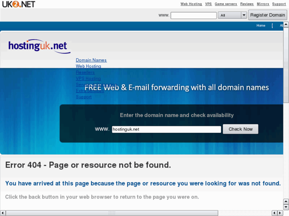Open the Domain Names menu link

point(91,60)
